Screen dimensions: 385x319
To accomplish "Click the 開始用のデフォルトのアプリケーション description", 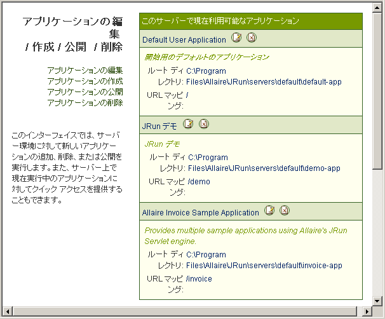I will 206,57.
